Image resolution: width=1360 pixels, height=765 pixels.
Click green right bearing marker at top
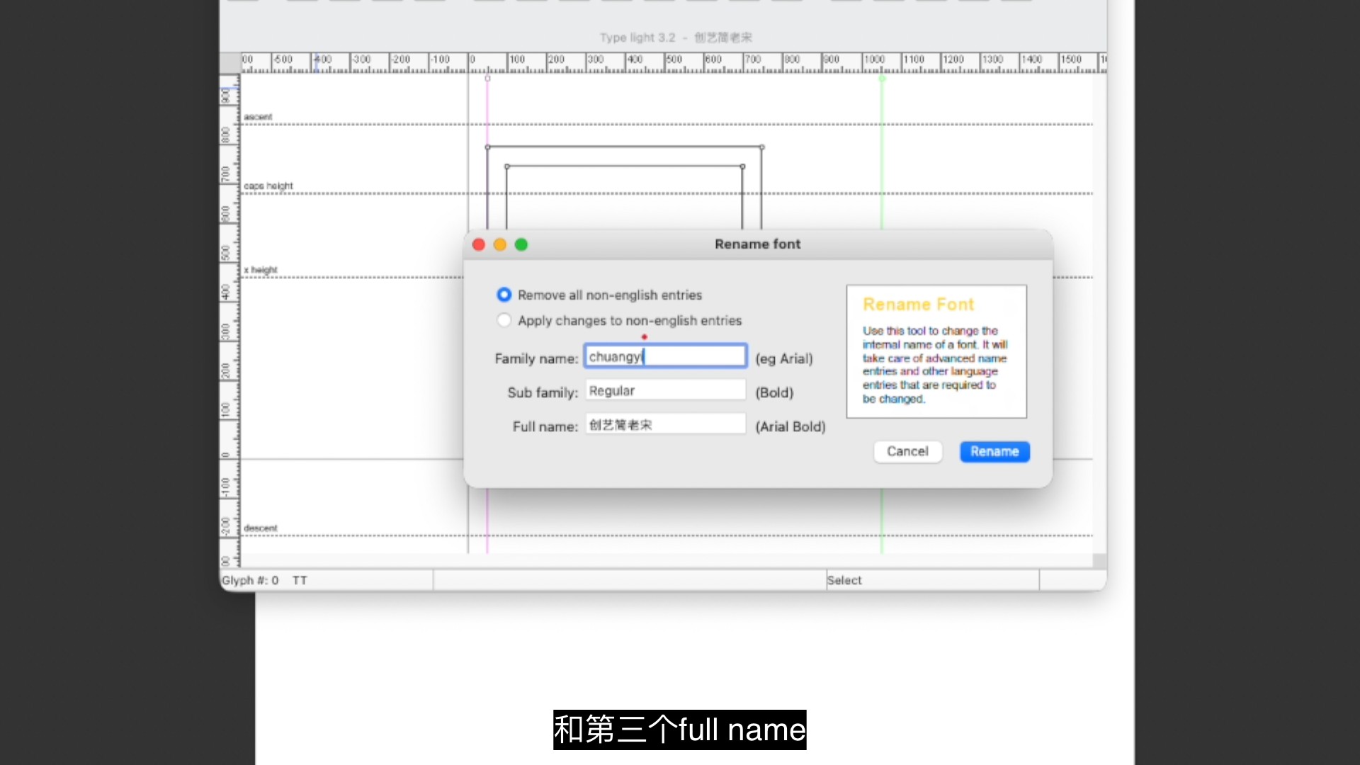(x=882, y=79)
